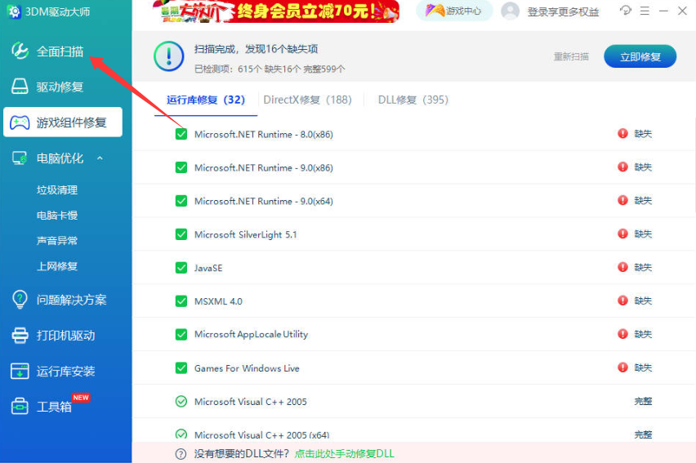
Task: Click the 工具箱 label in sidebar
Action: click(54, 407)
